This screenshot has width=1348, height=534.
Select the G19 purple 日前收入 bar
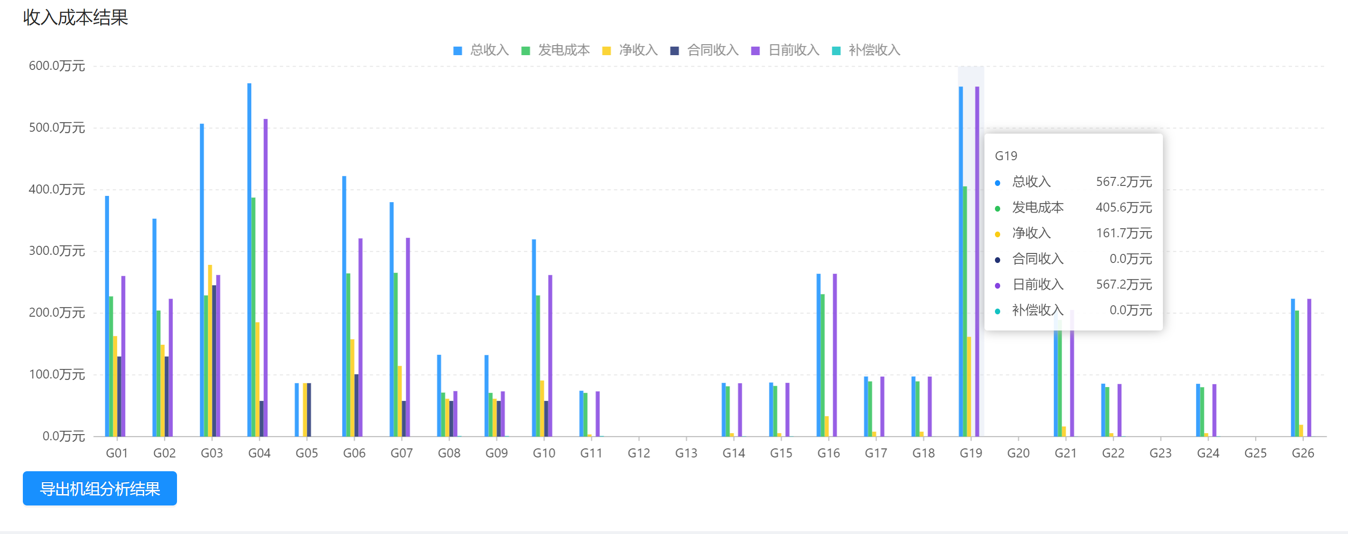[977, 262]
